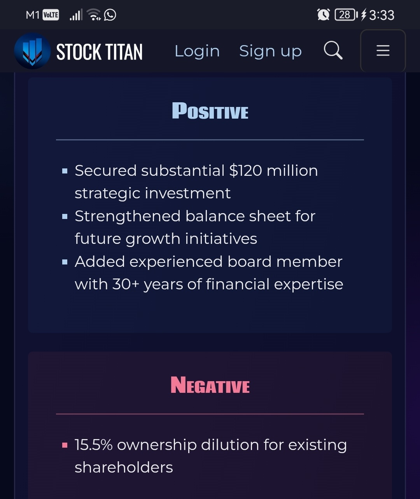Open the search magnifier icon
The width and height of the screenshot is (420, 499).
point(333,50)
